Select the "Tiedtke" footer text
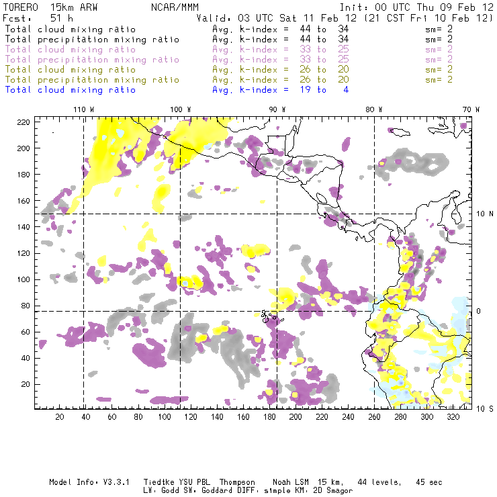The height and width of the screenshot is (497, 497). coord(159,482)
